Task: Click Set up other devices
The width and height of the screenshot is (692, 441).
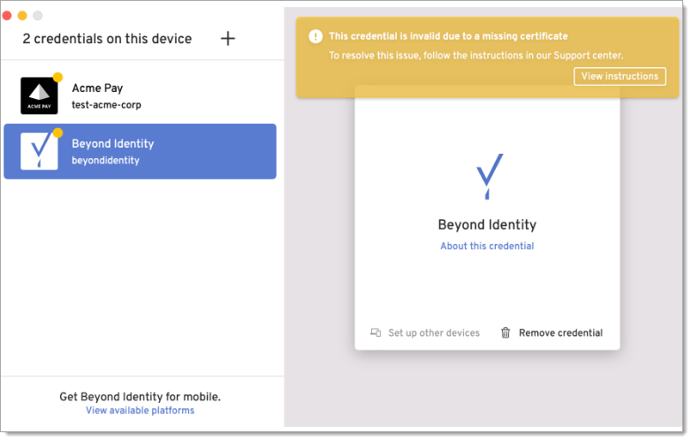Action: coord(434,333)
